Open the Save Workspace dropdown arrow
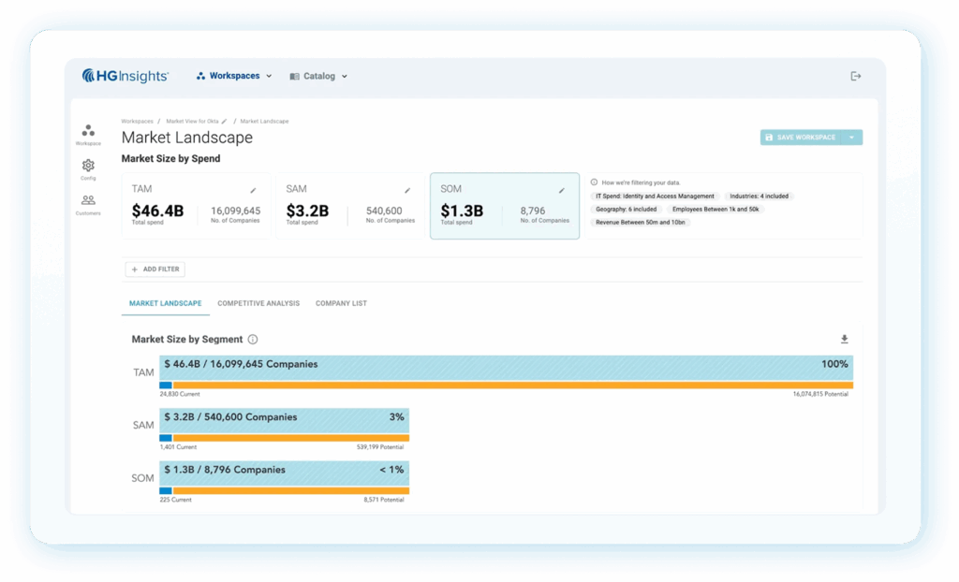 point(851,138)
